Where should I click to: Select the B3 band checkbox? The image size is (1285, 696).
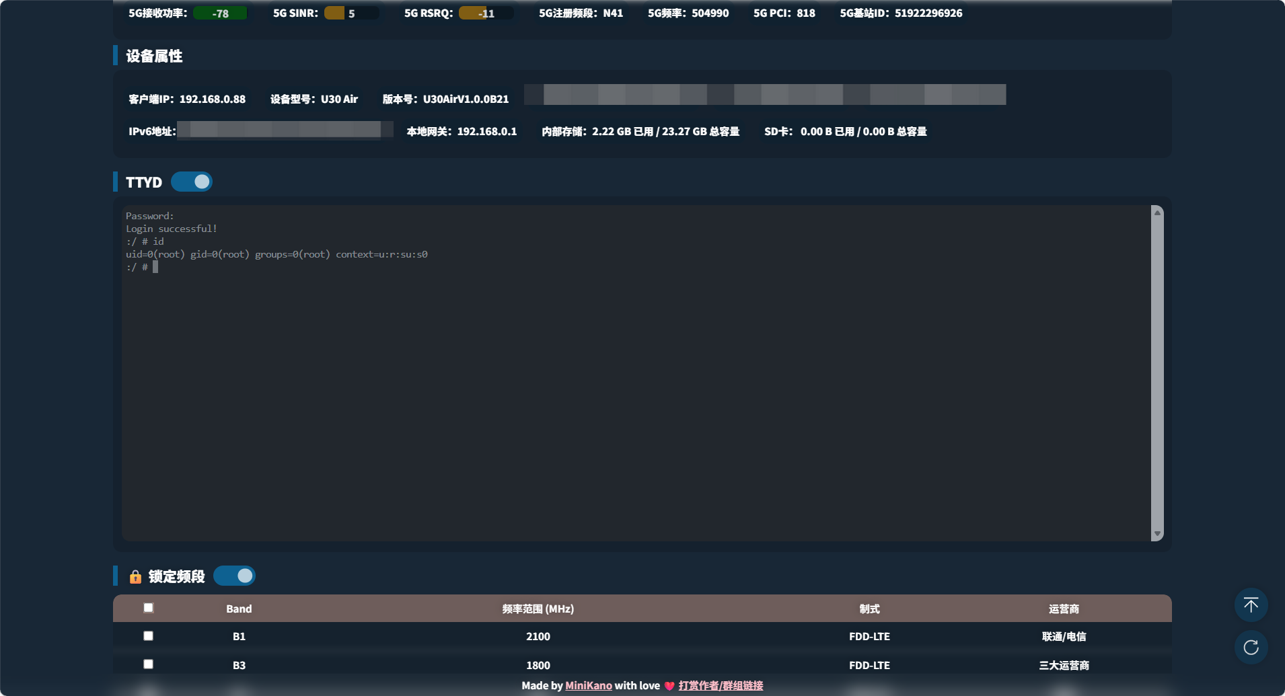(x=149, y=664)
